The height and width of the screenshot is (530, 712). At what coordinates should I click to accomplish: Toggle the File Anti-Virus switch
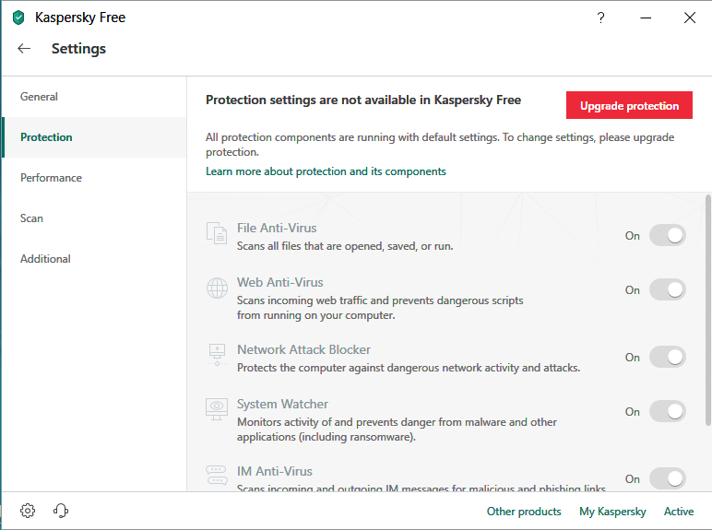pyautogui.click(x=668, y=235)
